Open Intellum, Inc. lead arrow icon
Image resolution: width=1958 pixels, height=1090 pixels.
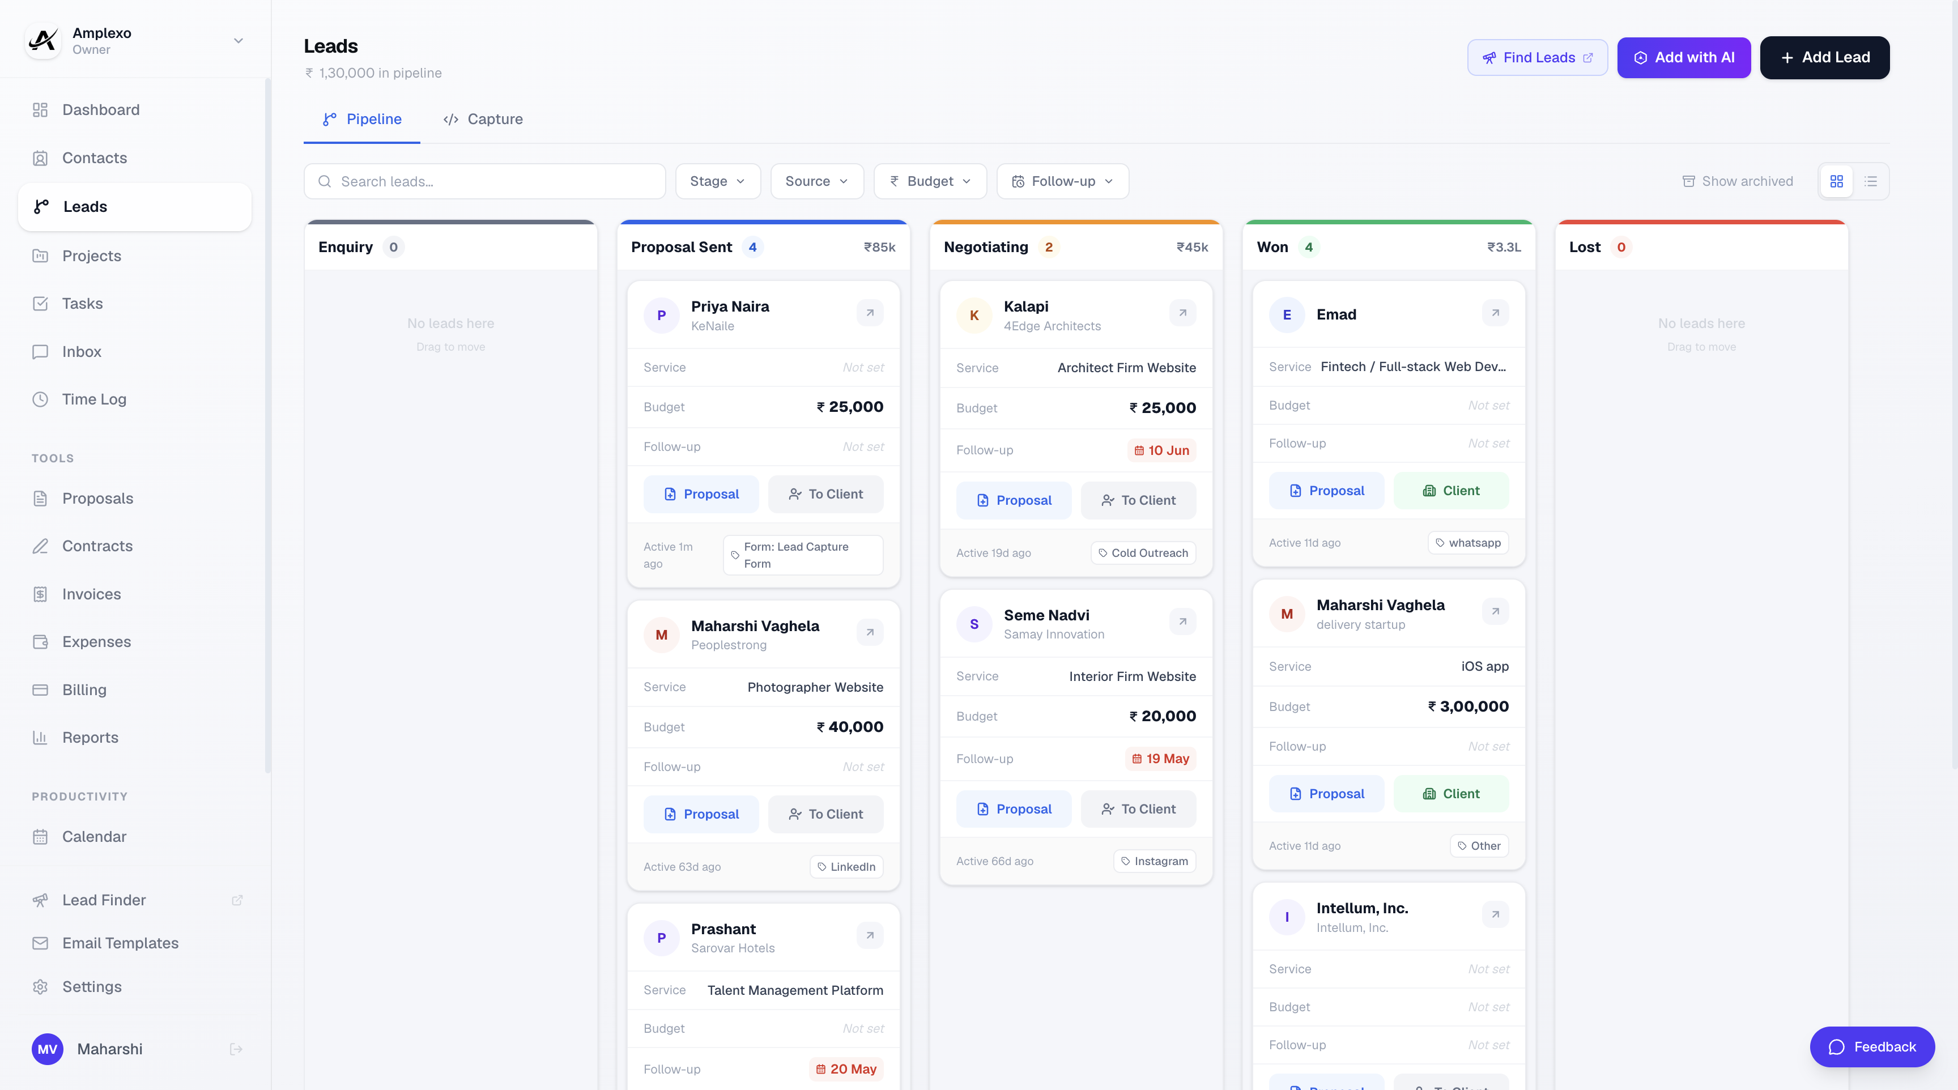coord(1495,914)
